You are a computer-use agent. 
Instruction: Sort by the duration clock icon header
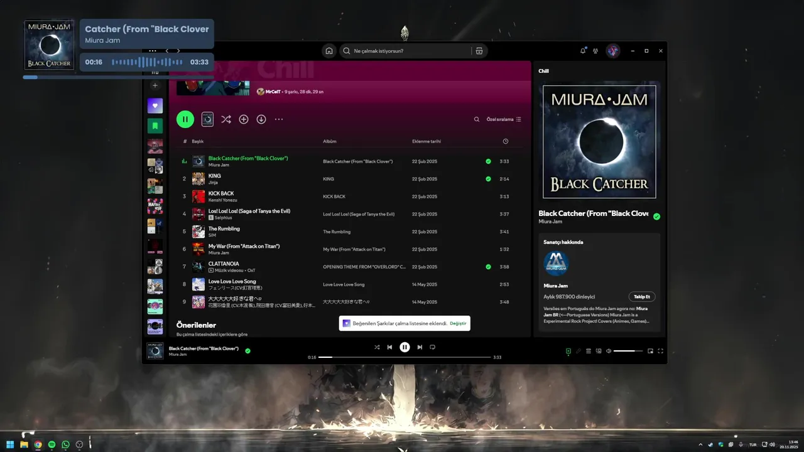tap(506, 141)
